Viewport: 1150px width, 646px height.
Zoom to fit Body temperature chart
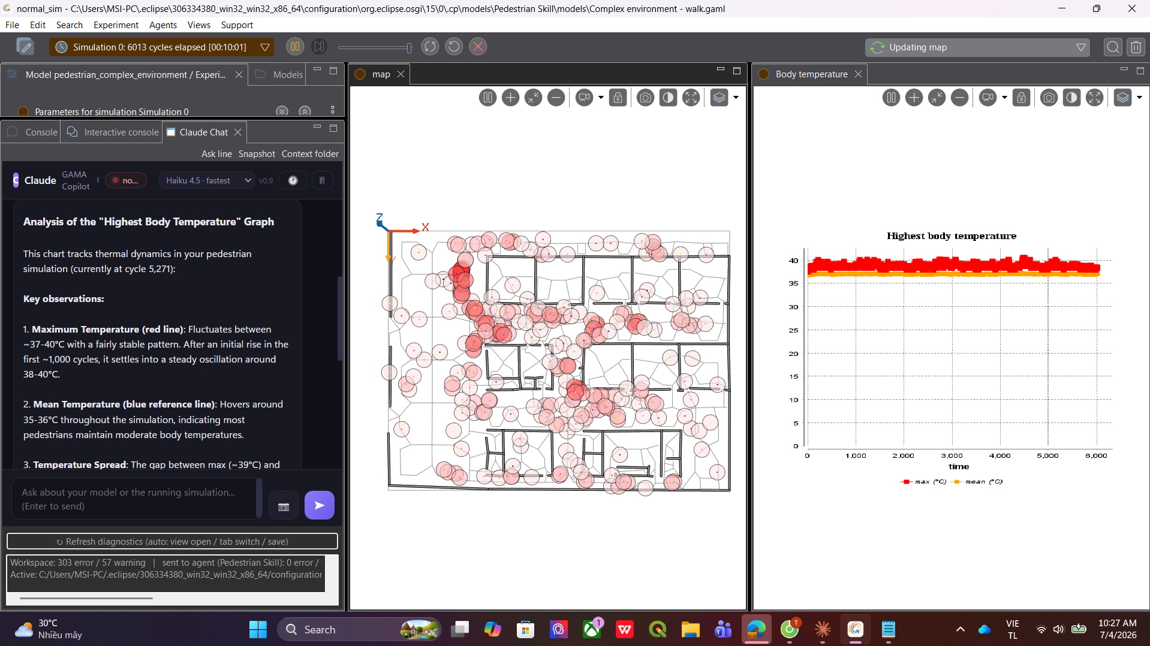tap(937, 98)
